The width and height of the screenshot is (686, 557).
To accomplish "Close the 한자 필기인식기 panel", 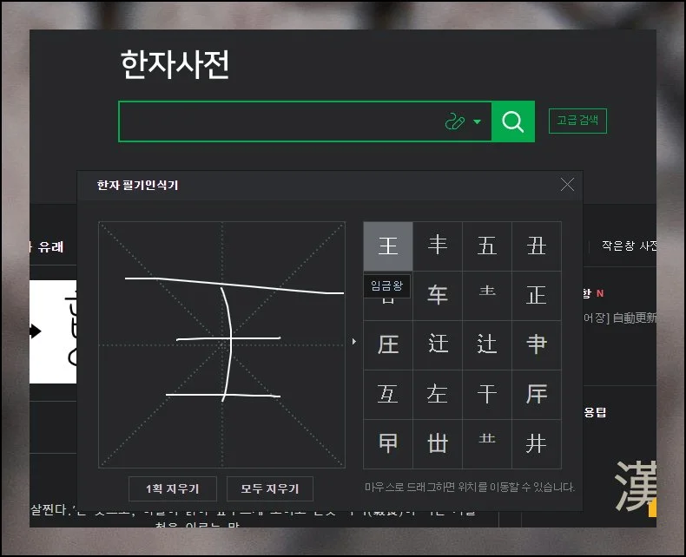I will tap(567, 185).
